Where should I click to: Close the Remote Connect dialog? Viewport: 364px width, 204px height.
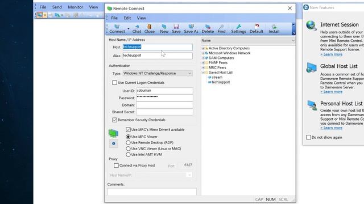(289, 8)
